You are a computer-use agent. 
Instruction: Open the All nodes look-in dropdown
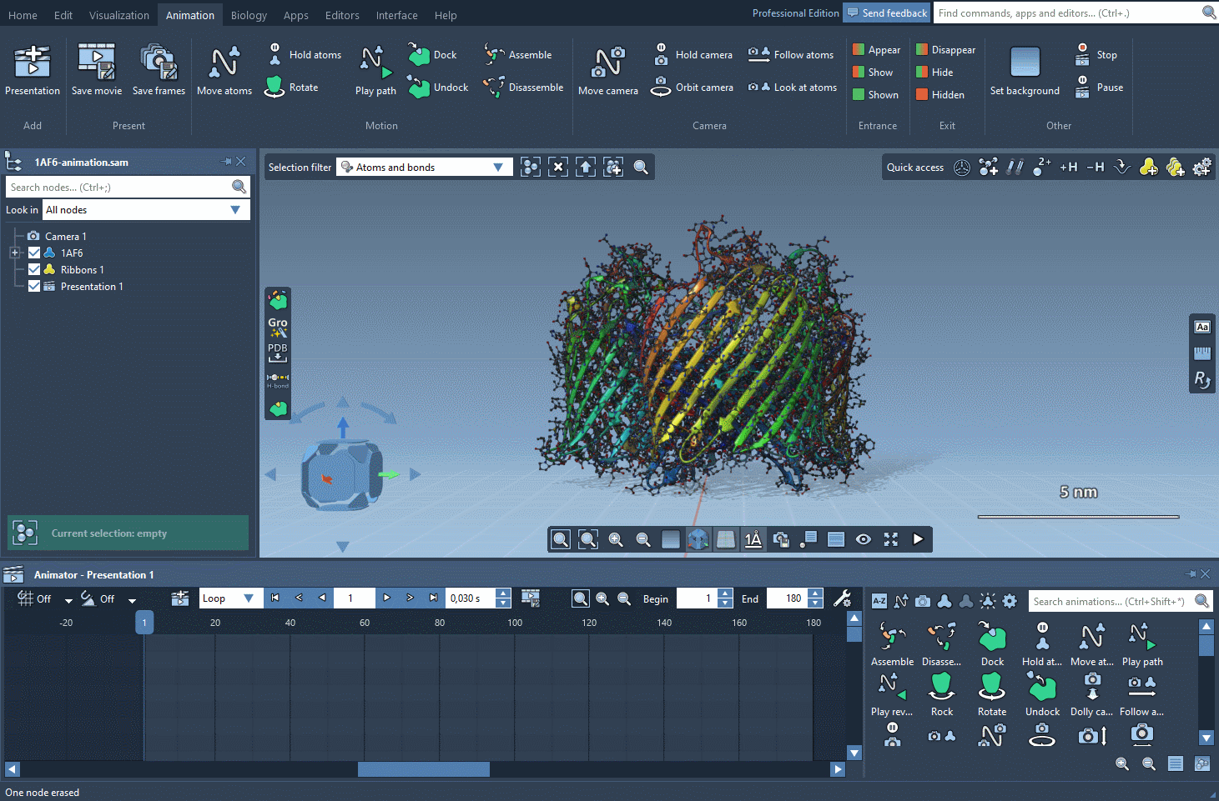[236, 209]
